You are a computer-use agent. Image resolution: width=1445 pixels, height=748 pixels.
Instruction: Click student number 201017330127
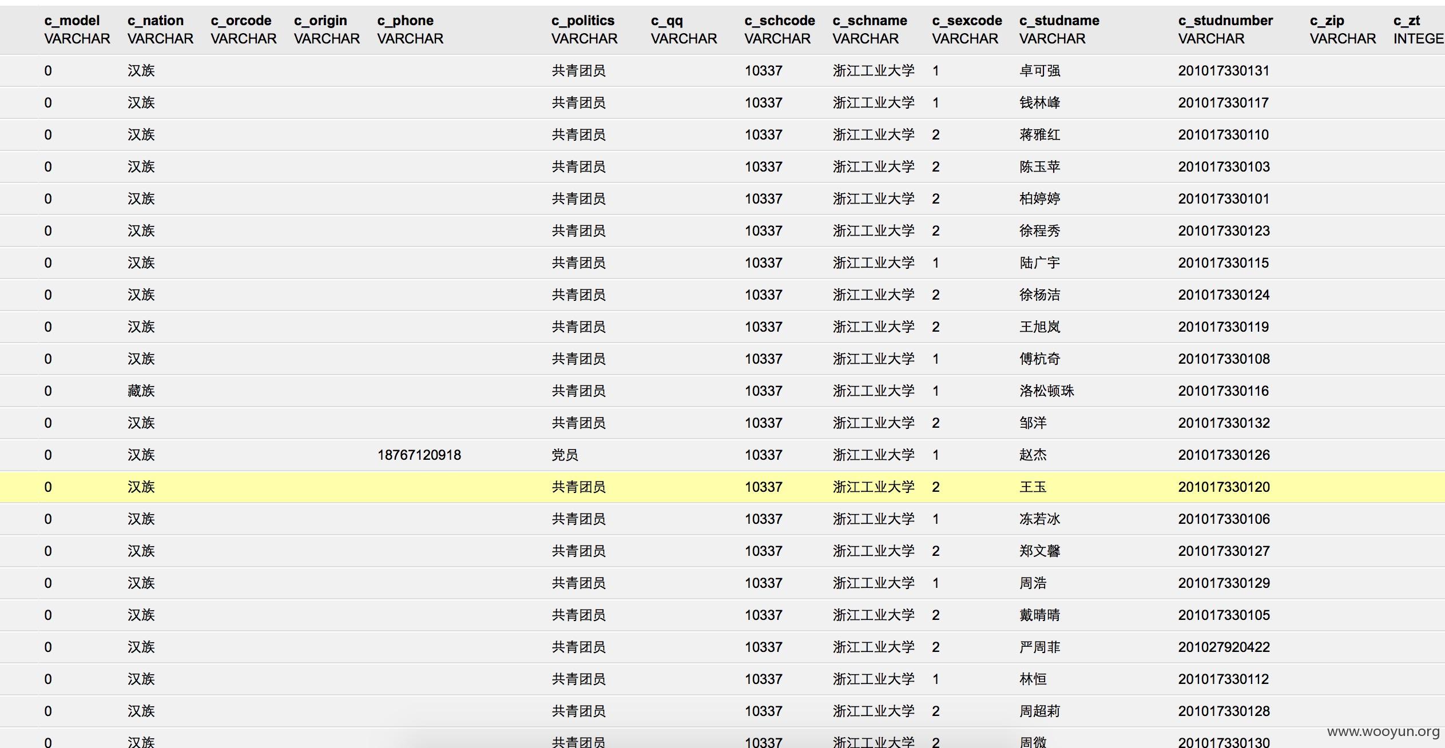[x=1224, y=551]
